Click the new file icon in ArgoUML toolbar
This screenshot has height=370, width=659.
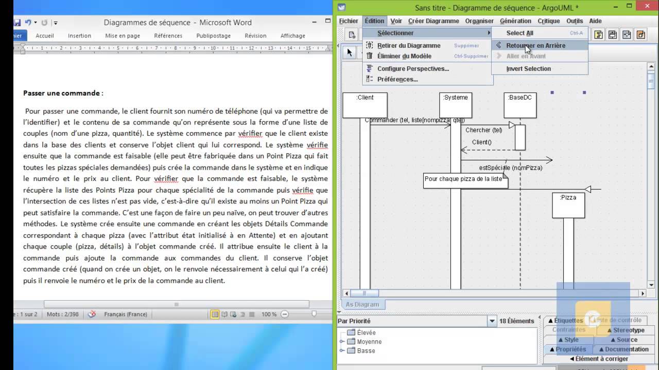pos(352,35)
